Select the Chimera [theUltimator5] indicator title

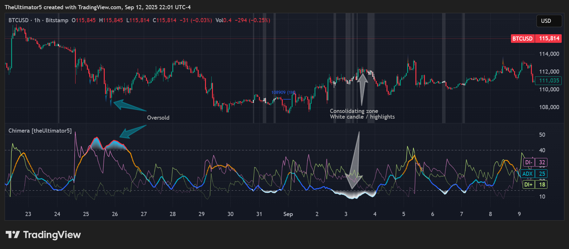click(x=40, y=131)
